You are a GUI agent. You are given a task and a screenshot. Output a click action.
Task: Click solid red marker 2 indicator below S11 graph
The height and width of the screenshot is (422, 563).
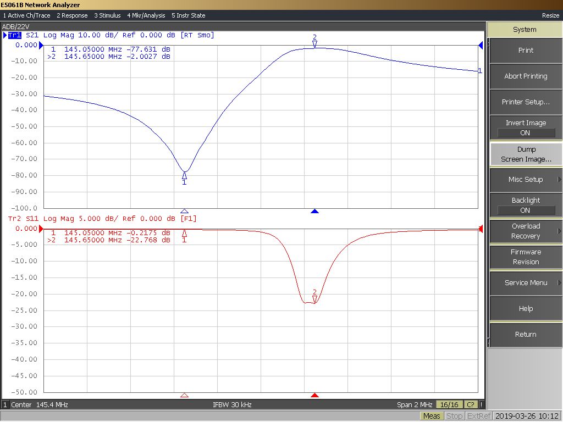tap(315, 395)
